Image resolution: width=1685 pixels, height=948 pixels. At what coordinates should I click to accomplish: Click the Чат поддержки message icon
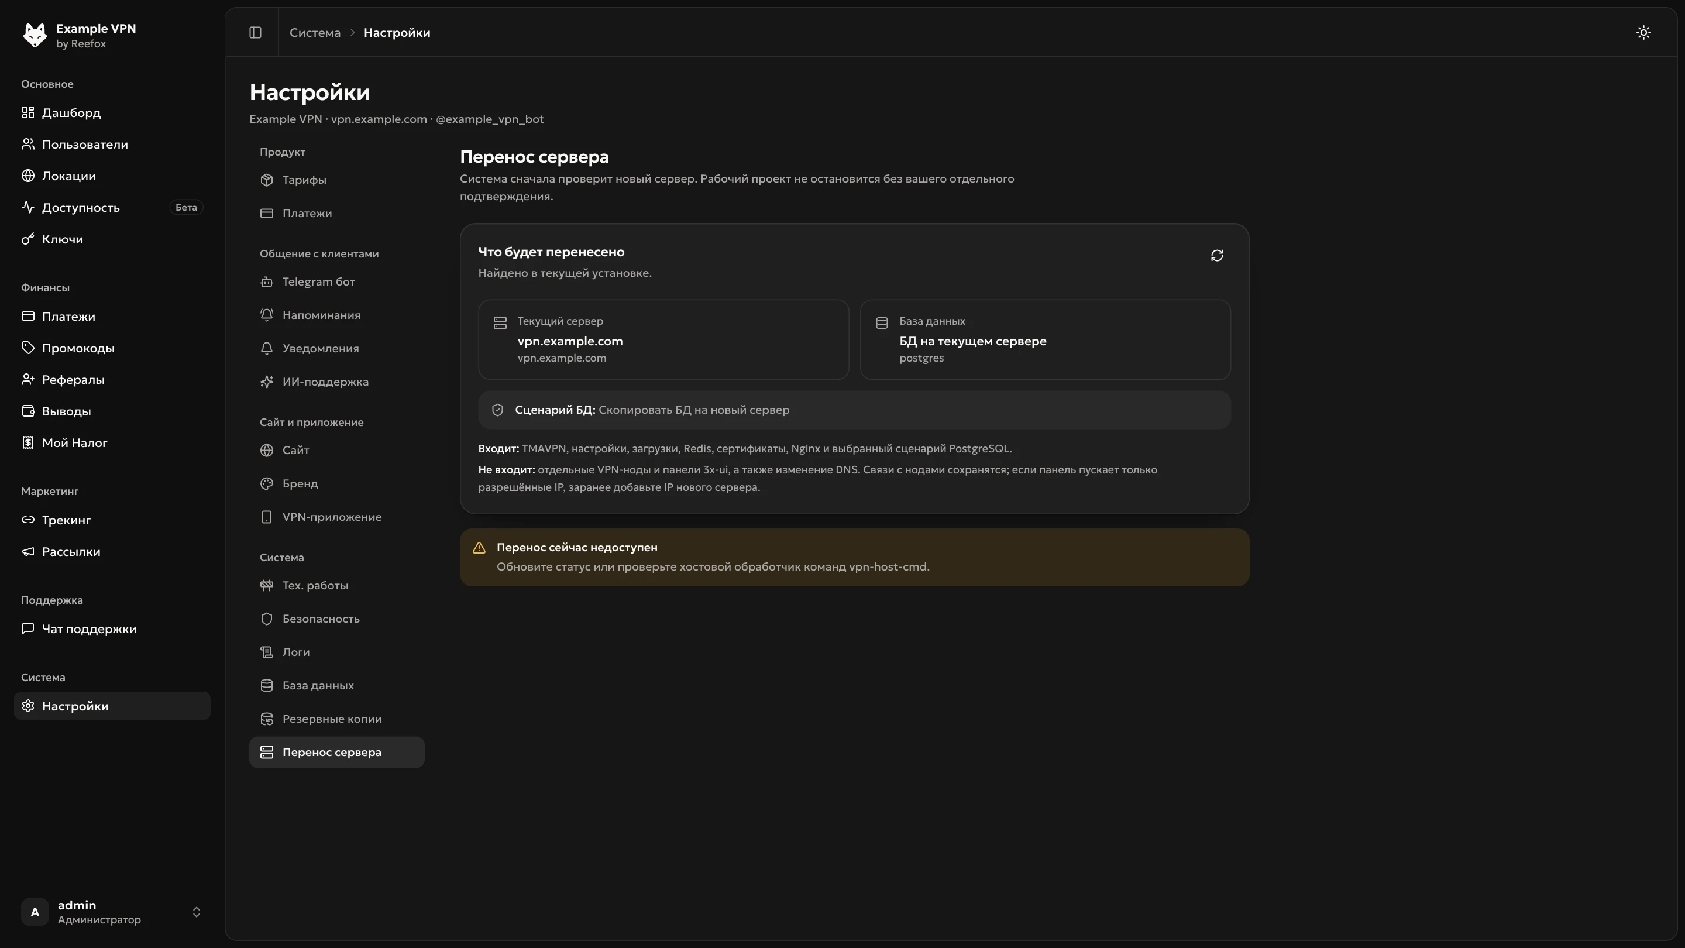(27, 628)
